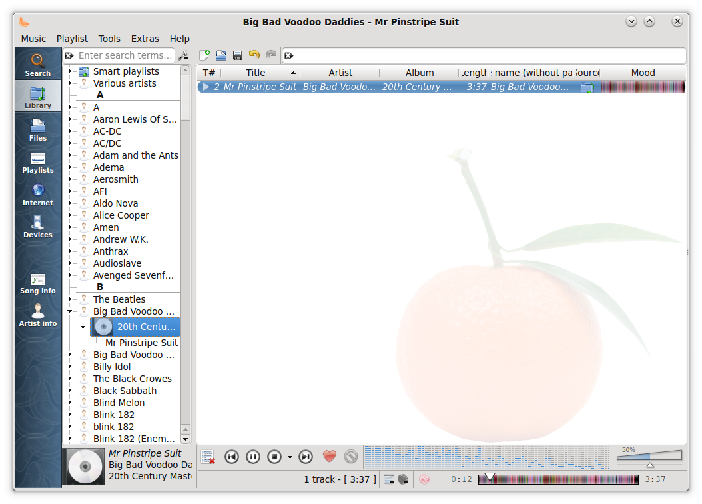This screenshot has height=504, width=702.
Task: Click the album cover art thumbnail
Action: pyautogui.click(x=85, y=467)
